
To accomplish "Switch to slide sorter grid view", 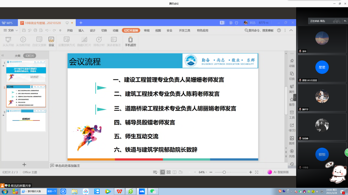I will (169, 172).
